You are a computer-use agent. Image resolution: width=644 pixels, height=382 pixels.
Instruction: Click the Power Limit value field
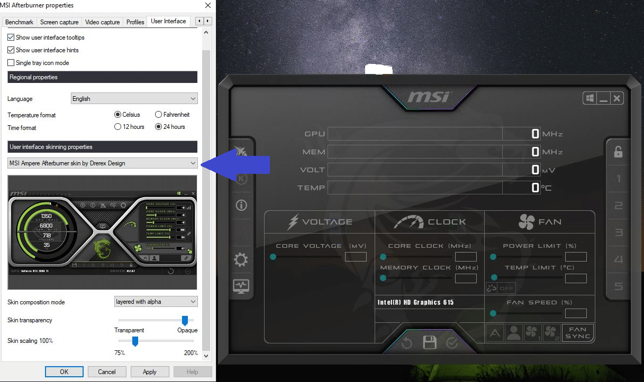coord(576,257)
